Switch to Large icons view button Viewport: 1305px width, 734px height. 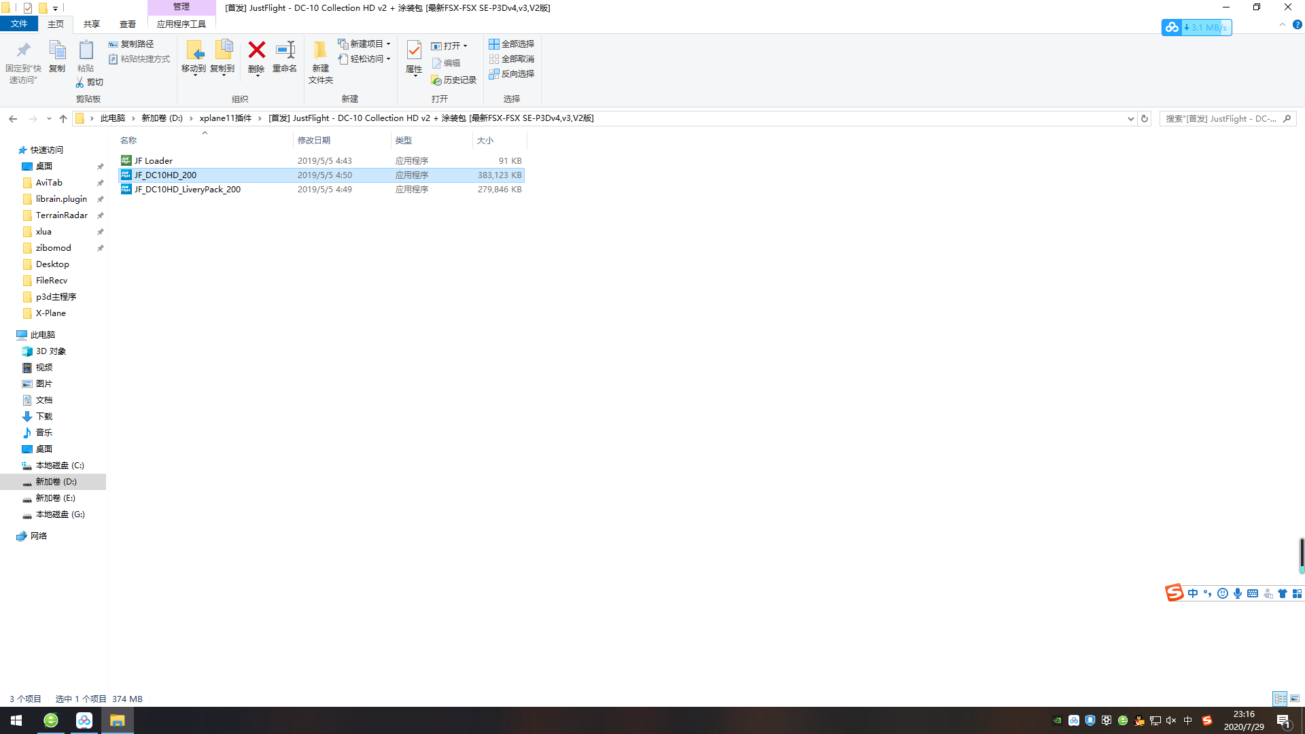pos(1295,699)
